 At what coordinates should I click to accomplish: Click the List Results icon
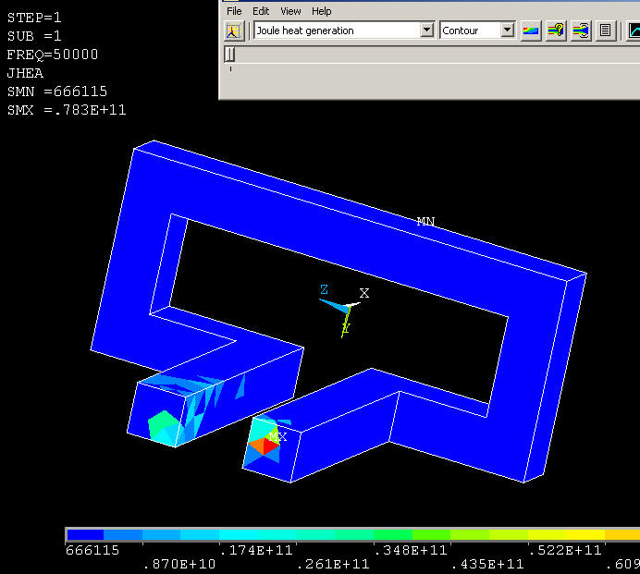tap(605, 31)
